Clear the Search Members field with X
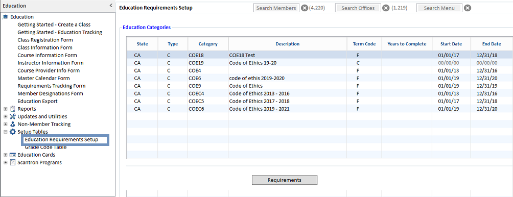Screen dimensions: 513x197 tap(305, 8)
